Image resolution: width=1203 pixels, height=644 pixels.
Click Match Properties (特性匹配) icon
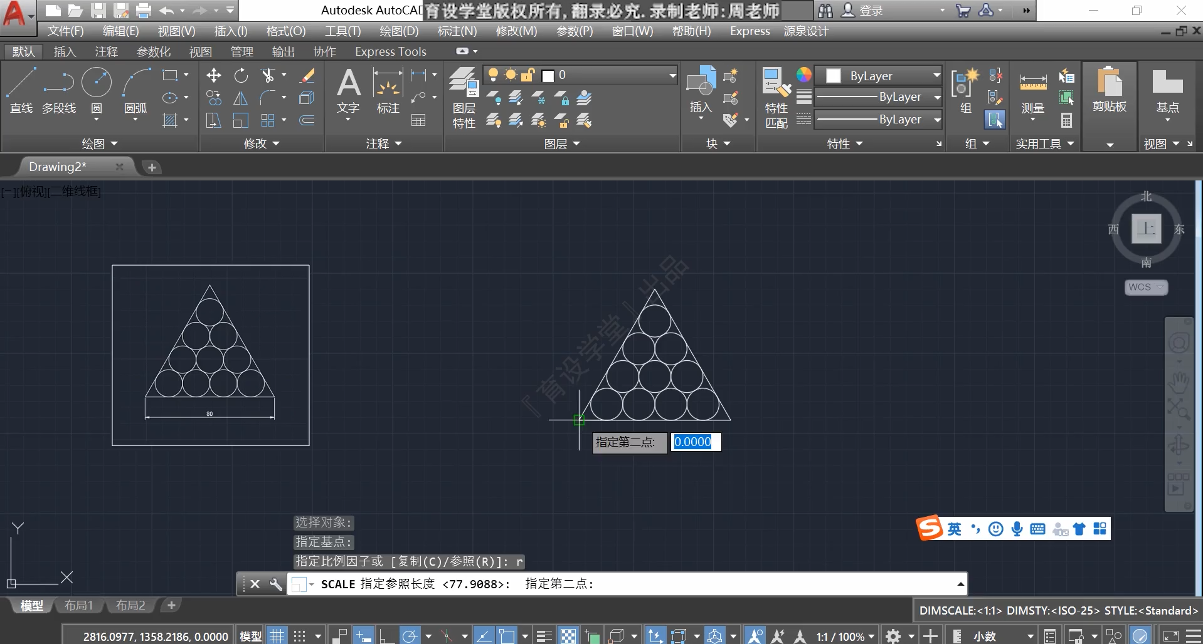point(776,98)
